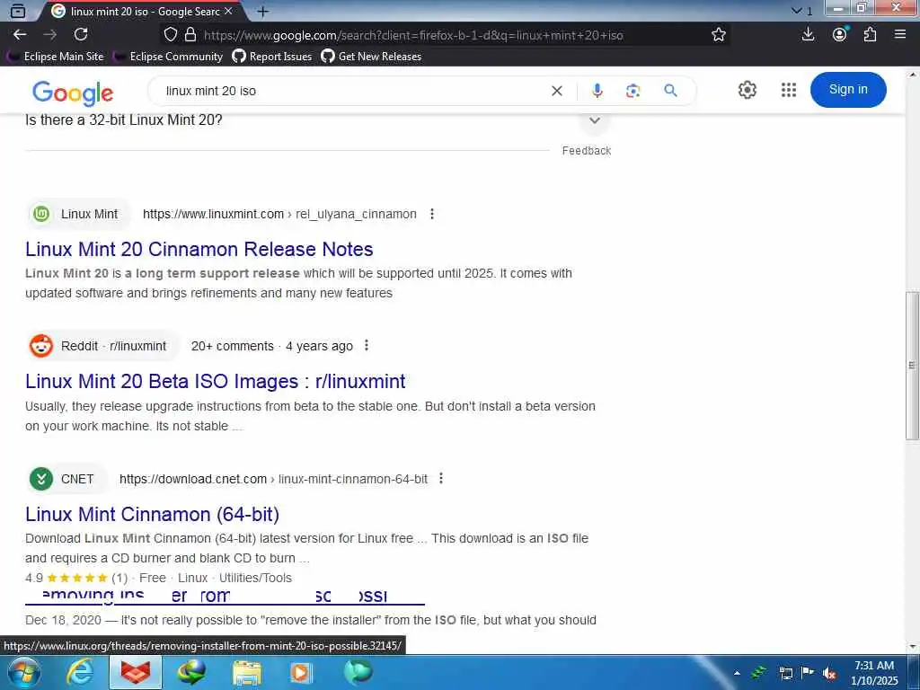Open the Firefox hamburger menu
The image size is (920, 690).
click(900, 34)
